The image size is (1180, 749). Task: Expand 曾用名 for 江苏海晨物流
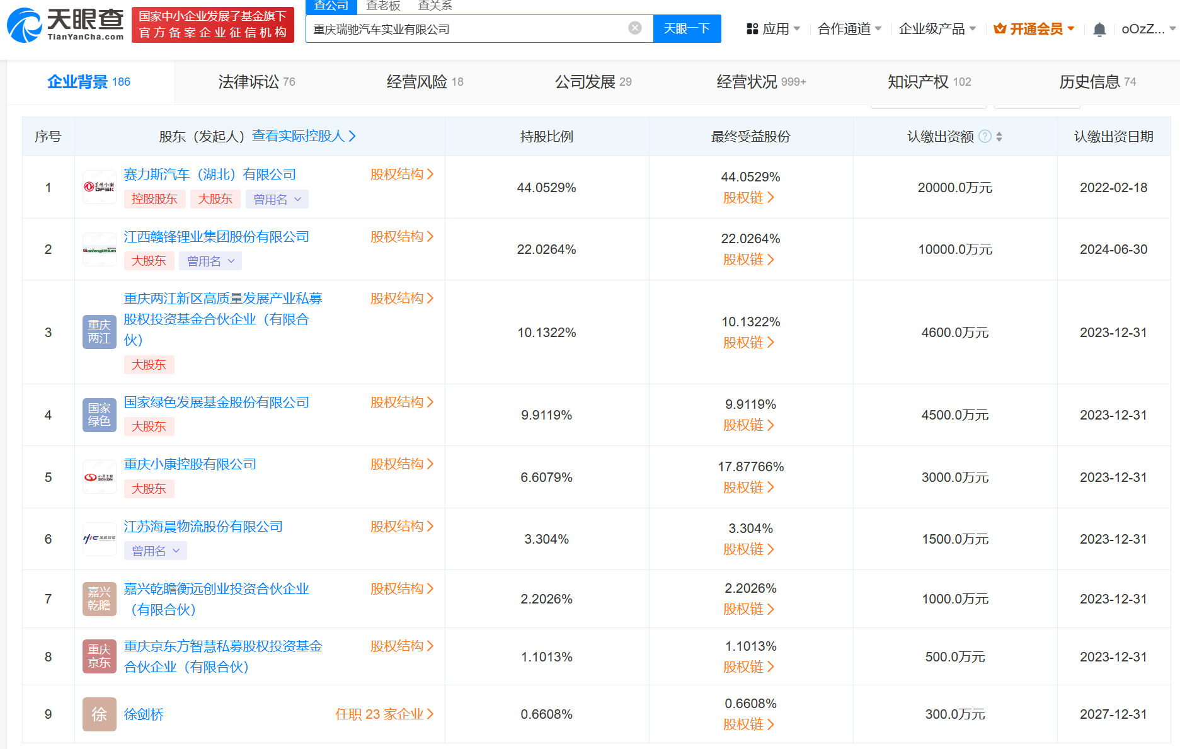point(156,551)
